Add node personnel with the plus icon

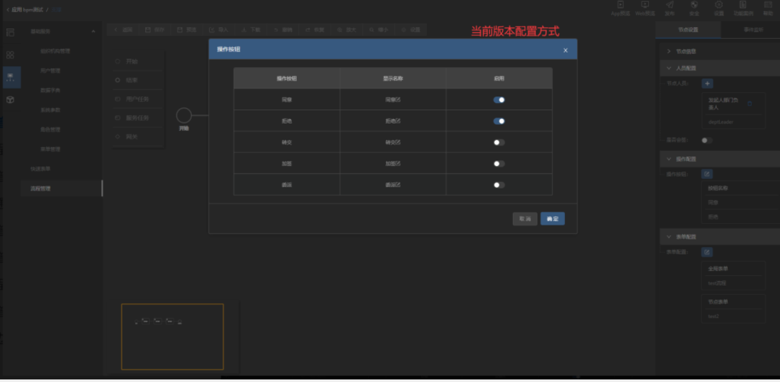(x=707, y=84)
